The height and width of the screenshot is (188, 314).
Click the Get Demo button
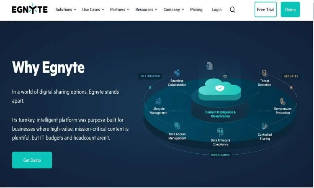coord(32,160)
